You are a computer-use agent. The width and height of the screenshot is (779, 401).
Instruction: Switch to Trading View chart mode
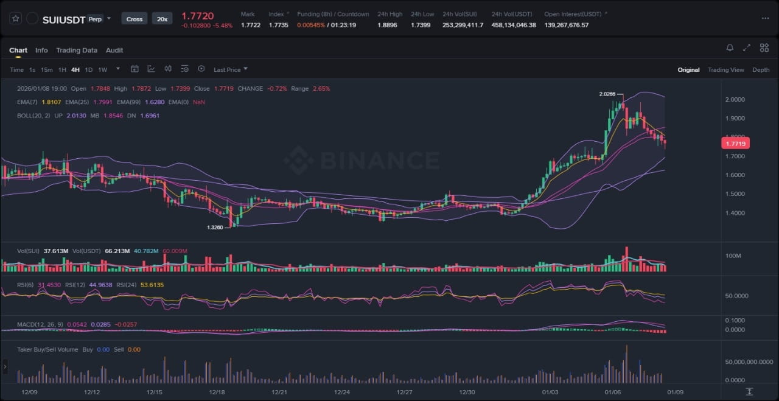(726, 70)
